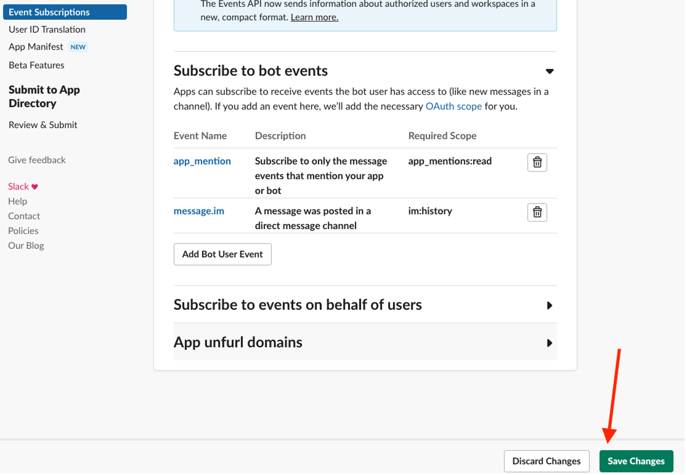Go to Beta Features
This screenshot has height=475, width=686.
[36, 65]
